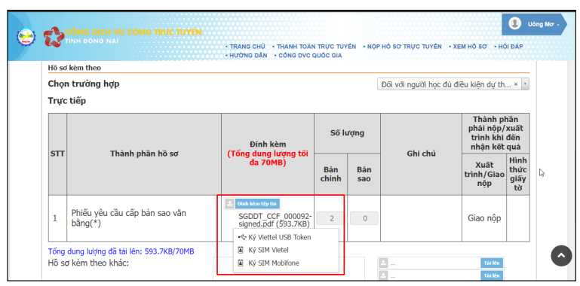
Task: Clear the selected case with the × mark
Action: (x=516, y=84)
